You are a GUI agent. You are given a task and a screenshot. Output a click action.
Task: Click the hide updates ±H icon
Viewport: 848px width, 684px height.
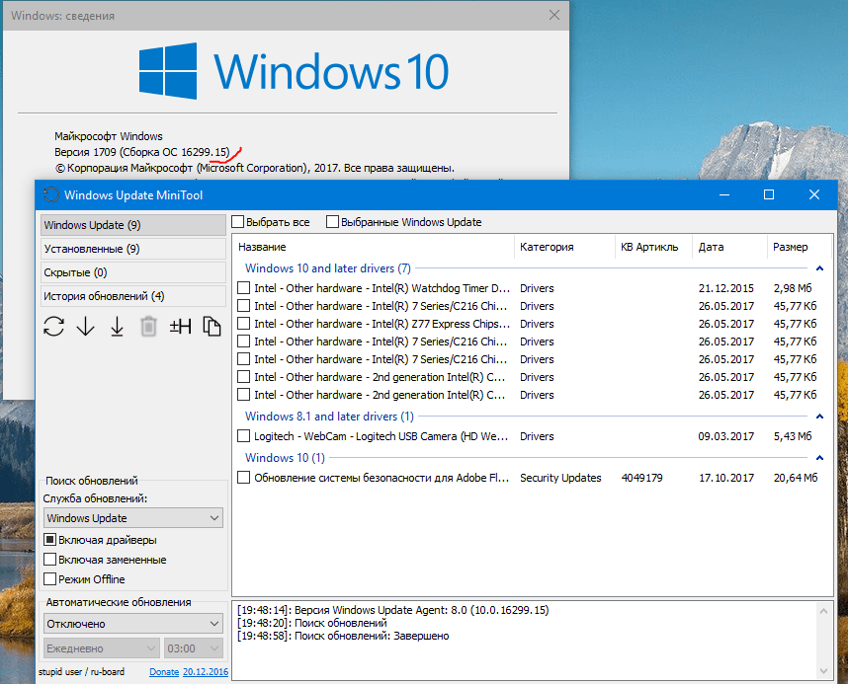(180, 327)
